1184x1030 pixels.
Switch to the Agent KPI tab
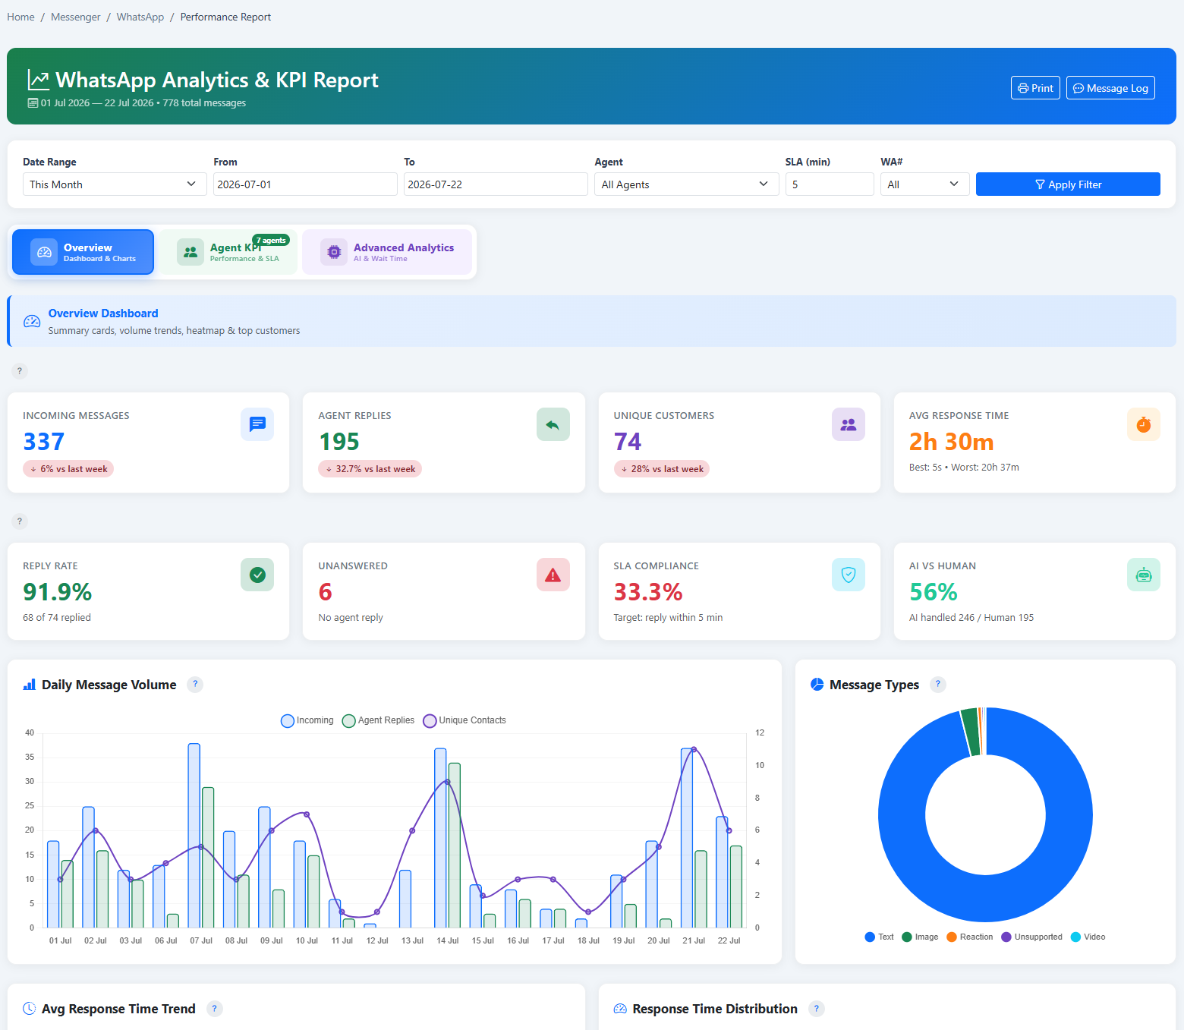click(228, 252)
